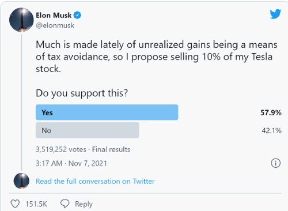Click the 42.1% No percentage
The width and height of the screenshot is (288, 211).
271,131
